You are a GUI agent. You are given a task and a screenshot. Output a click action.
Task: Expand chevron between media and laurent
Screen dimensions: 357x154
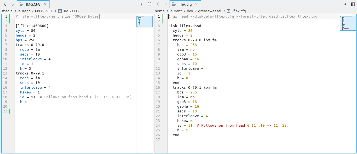15,11
